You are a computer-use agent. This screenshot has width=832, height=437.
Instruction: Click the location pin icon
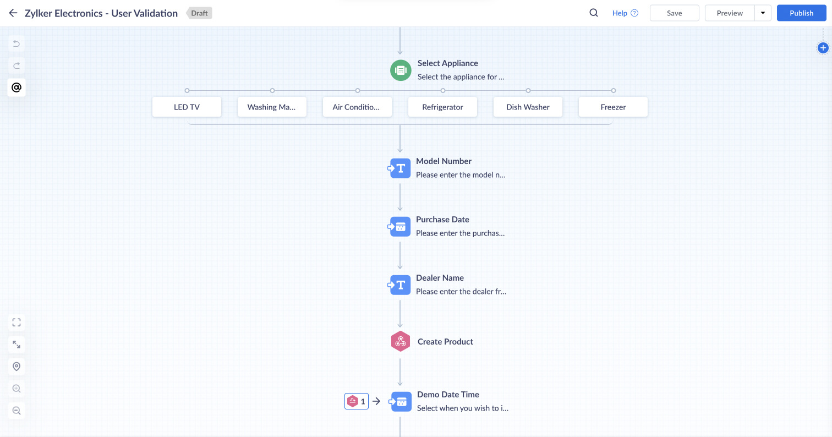point(17,367)
